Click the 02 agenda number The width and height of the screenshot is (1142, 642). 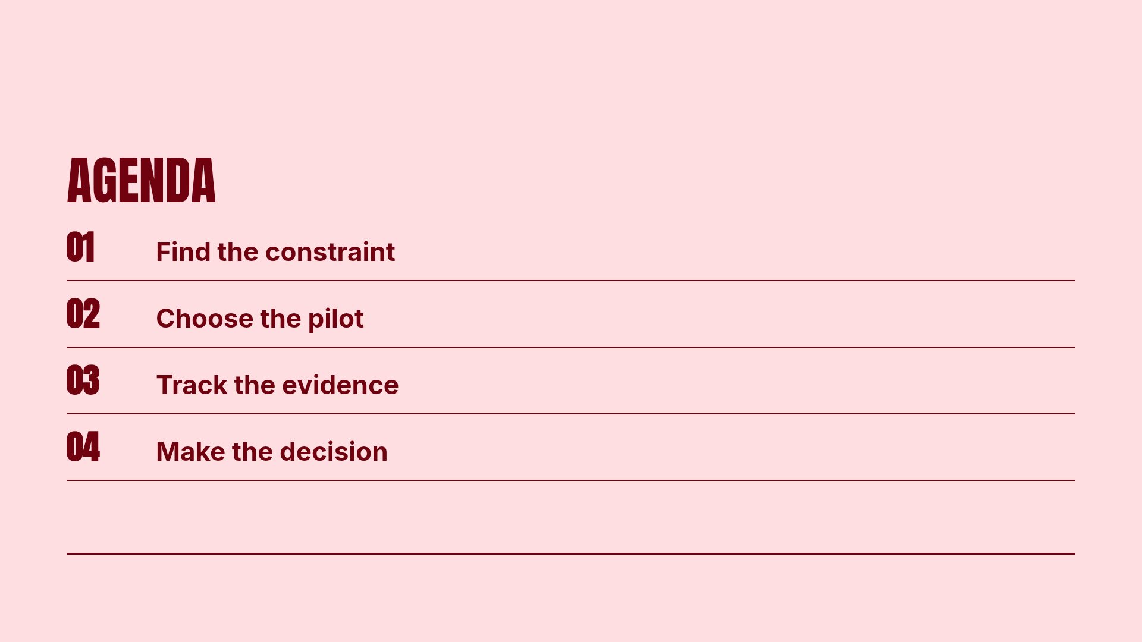[83, 314]
